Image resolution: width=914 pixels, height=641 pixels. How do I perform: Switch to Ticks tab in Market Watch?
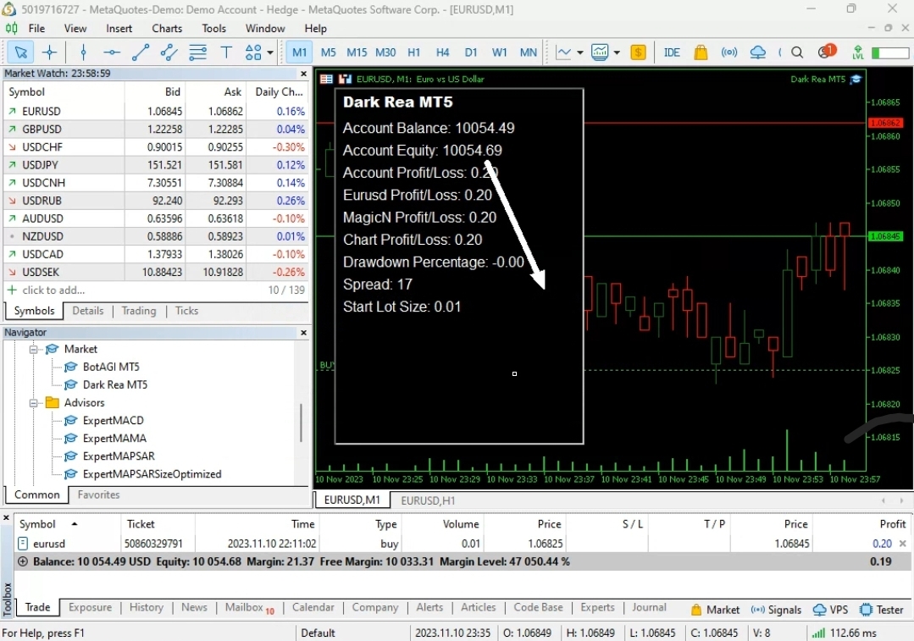(x=186, y=311)
